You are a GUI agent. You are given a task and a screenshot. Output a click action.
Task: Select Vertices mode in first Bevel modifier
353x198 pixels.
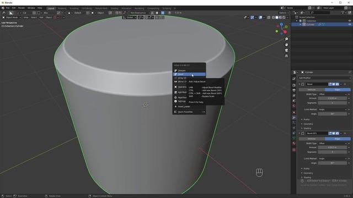point(312,90)
